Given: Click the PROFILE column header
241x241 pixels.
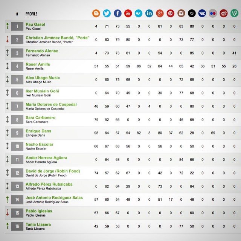Looking at the screenshot, I should [x=31, y=14].
